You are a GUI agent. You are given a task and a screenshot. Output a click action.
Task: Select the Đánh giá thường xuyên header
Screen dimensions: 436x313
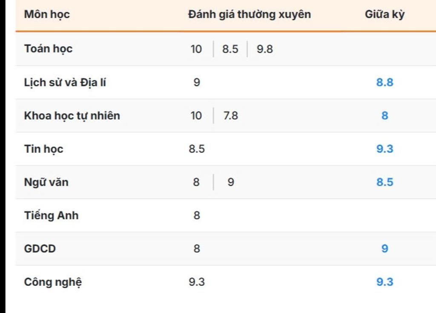tap(250, 14)
